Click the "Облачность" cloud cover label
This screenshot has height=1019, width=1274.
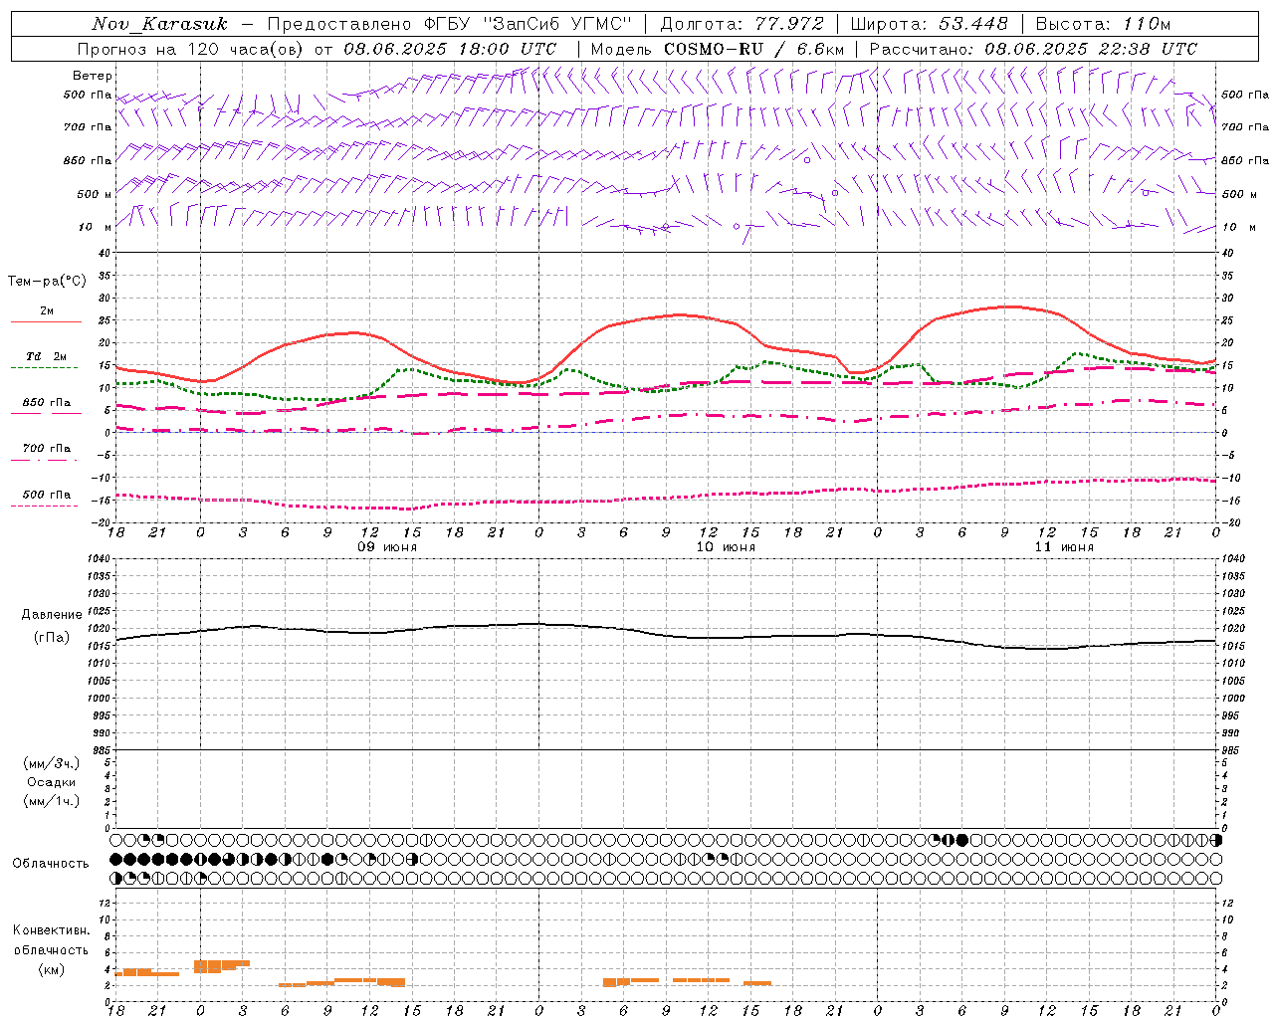(51, 864)
